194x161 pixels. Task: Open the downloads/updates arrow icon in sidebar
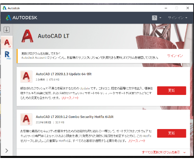6,29
